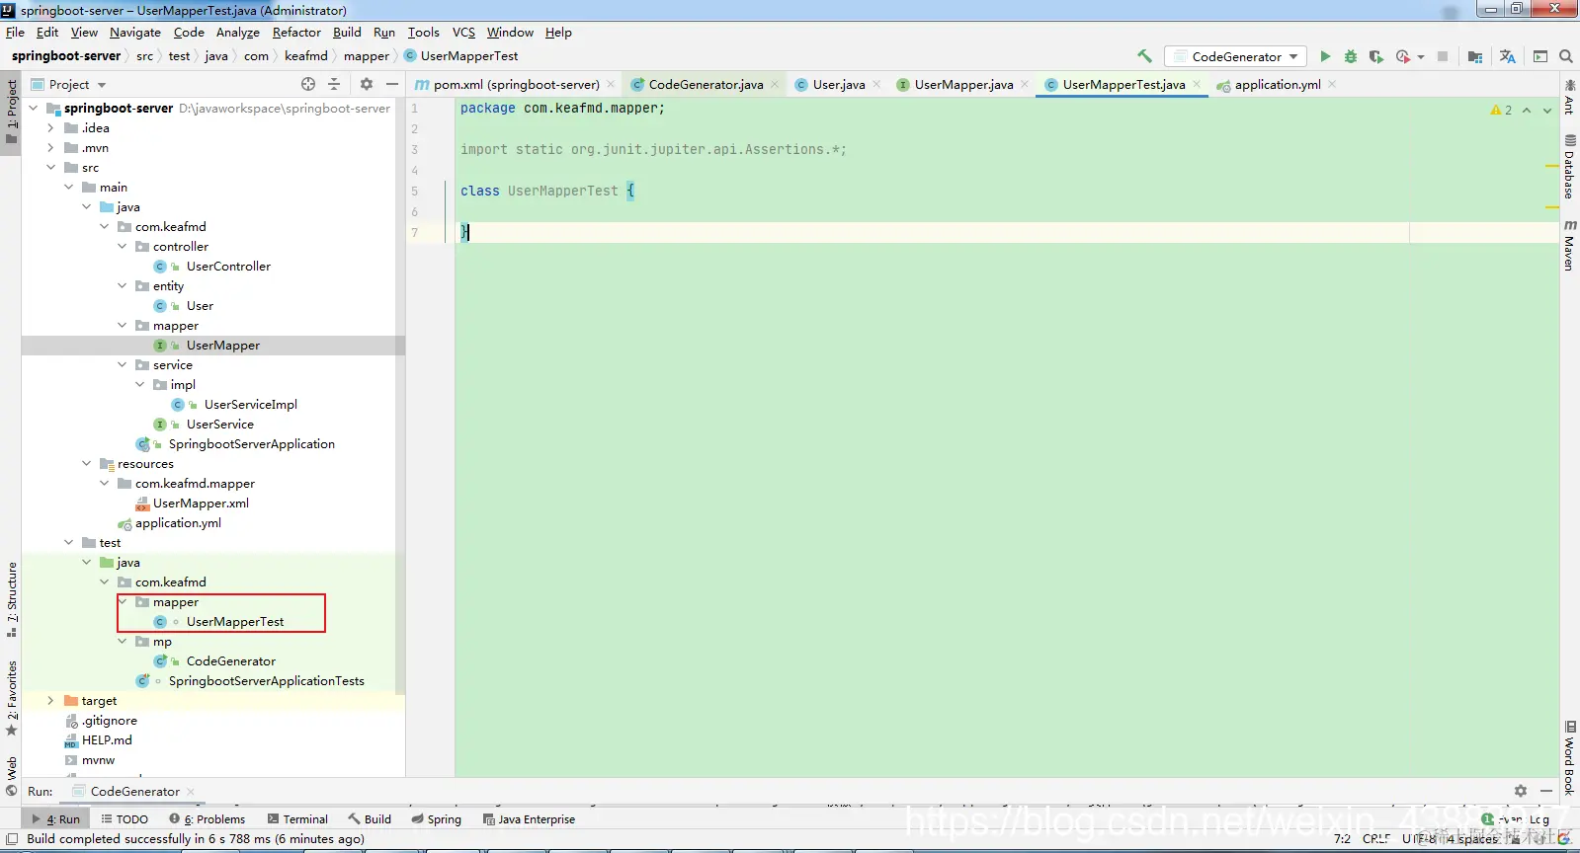
Task: Open the CodeGenerator run configuration dropdown
Action: 1235,56
